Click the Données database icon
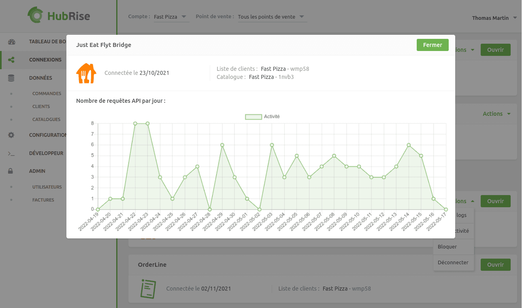Viewport: 522px width, 308px height. click(x=11, y=78)
